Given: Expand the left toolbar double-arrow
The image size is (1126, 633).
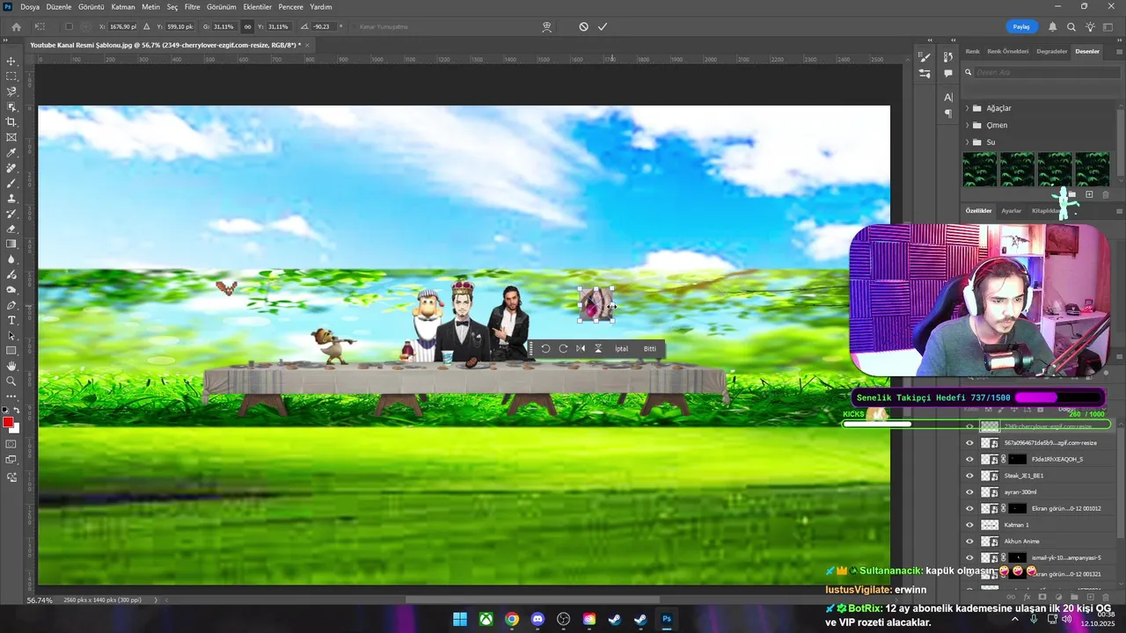Looking at the screenshot, I should (7, 40).
